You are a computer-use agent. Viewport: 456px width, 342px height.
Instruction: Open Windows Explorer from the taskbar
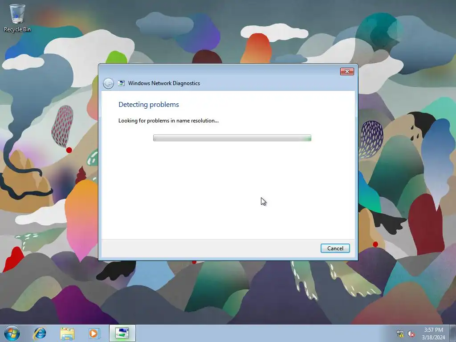(67, 333)
